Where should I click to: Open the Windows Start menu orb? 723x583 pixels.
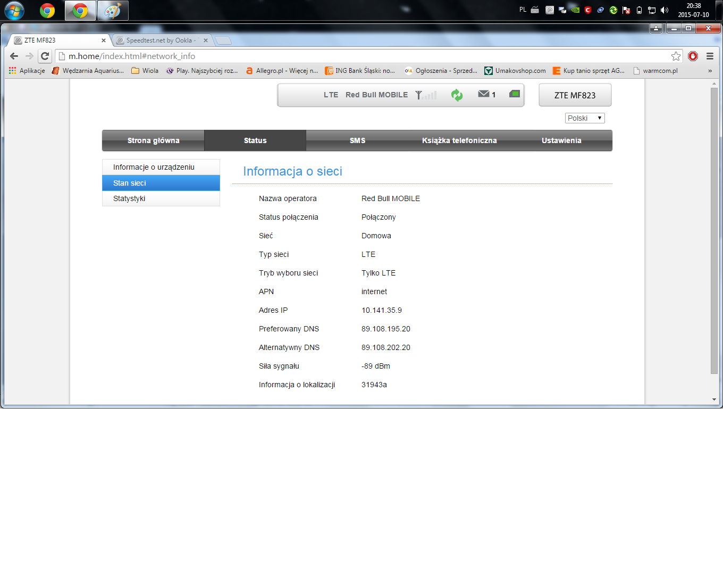(14, 11)
